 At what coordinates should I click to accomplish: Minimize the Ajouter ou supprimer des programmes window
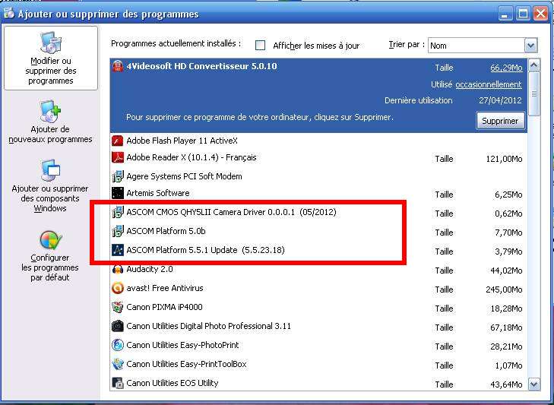(x=505, y=14)
